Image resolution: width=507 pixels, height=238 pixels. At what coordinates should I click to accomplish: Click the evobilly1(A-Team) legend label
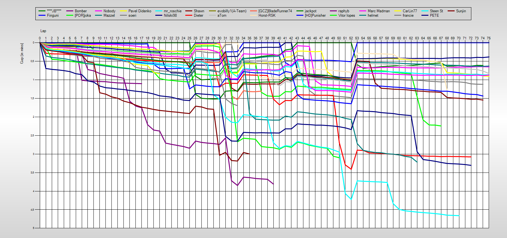pyautogui.click(x=232, y=11)
